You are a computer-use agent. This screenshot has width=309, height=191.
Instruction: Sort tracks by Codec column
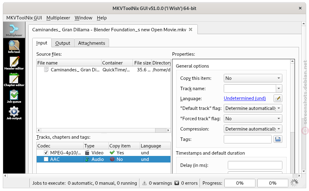[x=60, y=146]
